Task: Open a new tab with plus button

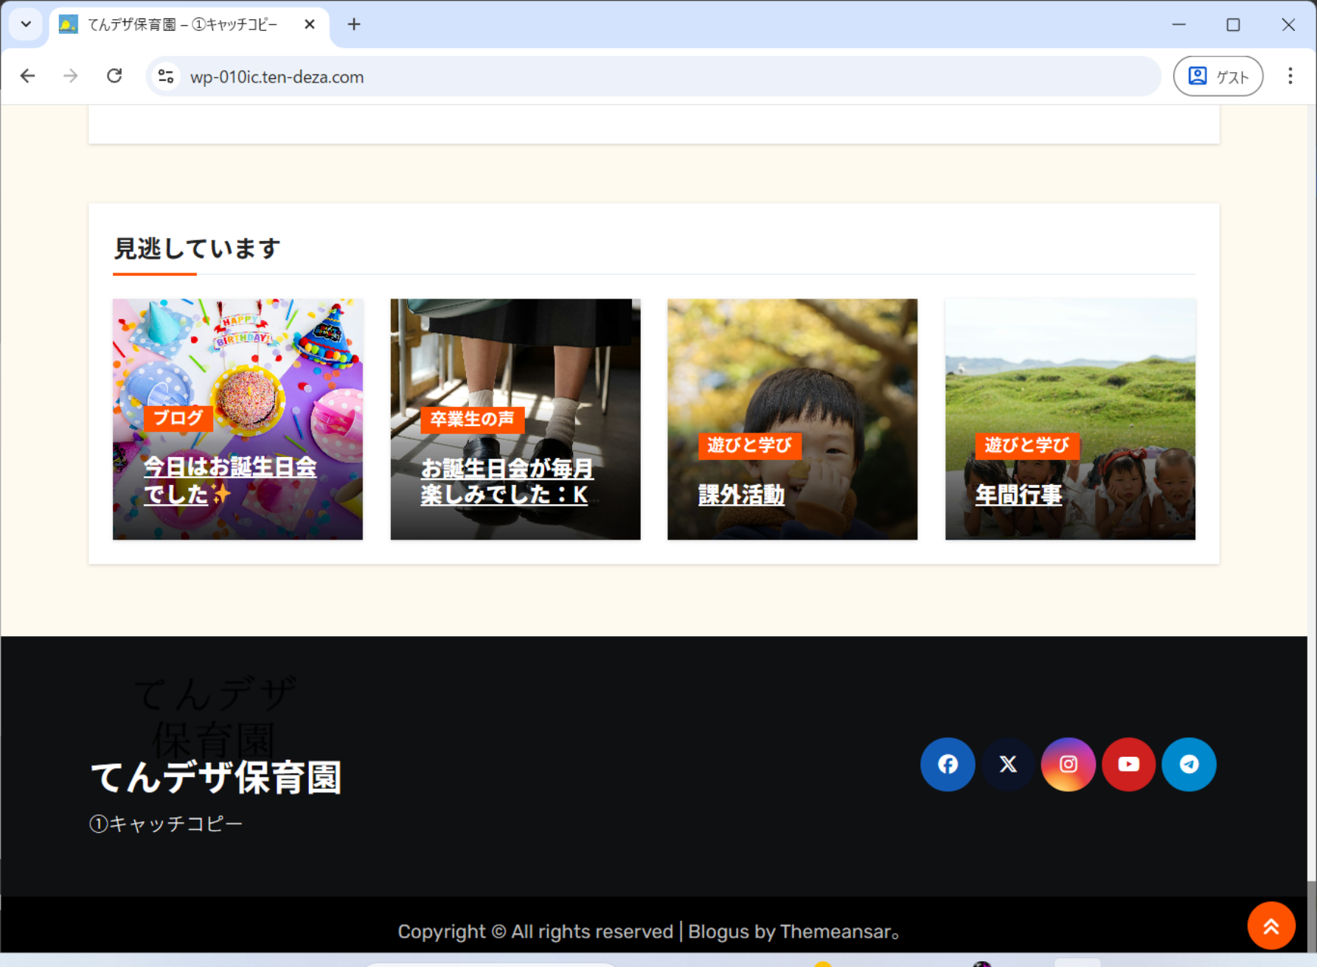Action: [354, 24]
